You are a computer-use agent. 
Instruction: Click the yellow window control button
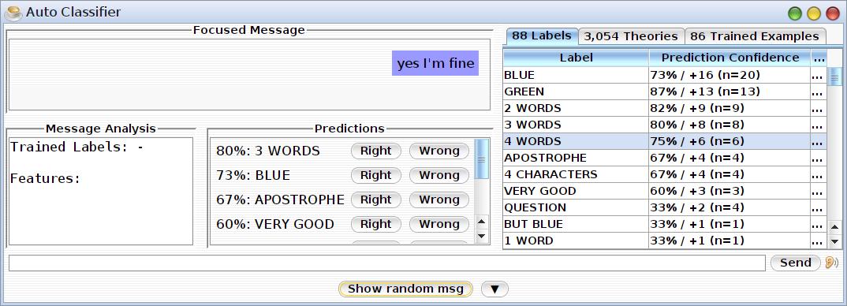[814, 13]
